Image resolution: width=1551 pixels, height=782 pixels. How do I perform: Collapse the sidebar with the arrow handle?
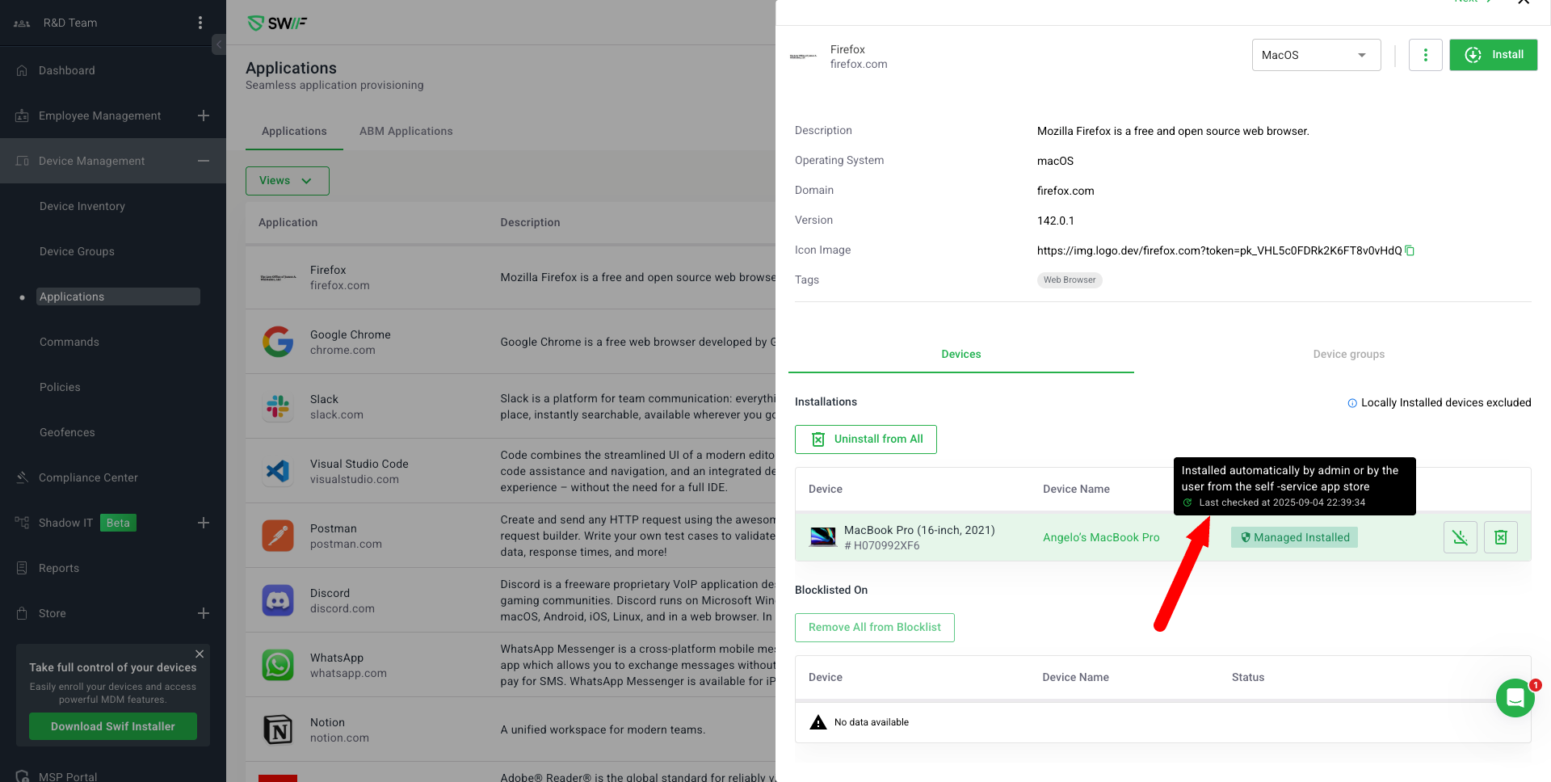click(219, 44)
